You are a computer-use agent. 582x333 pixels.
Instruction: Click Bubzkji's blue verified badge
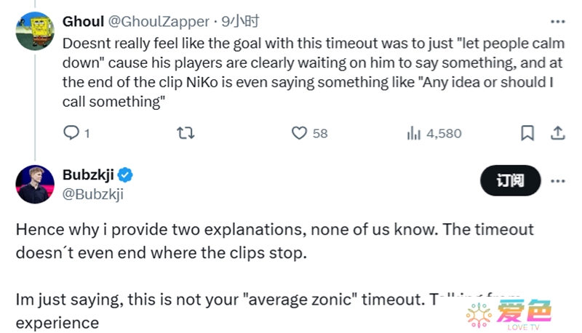click(x=125, y=175)
